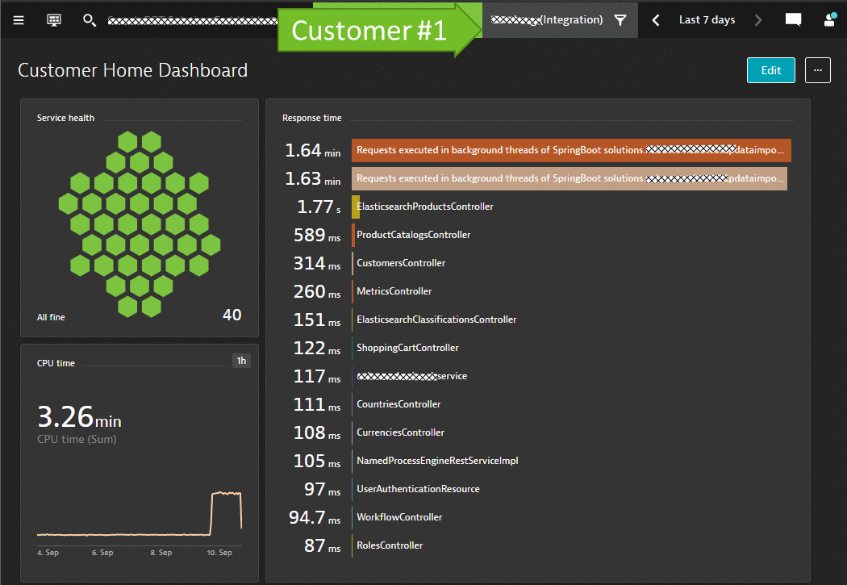Open search with the magnifier icon

tap(90, 20)
